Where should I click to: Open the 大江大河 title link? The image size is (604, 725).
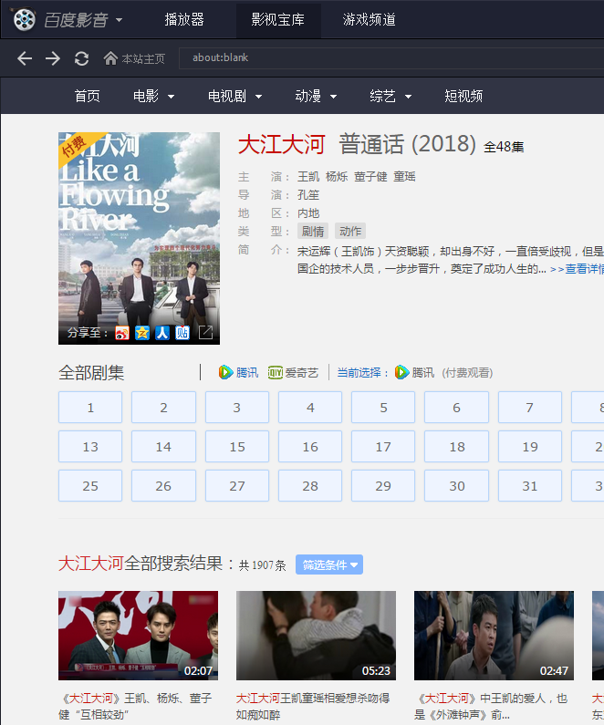(282, 144)
